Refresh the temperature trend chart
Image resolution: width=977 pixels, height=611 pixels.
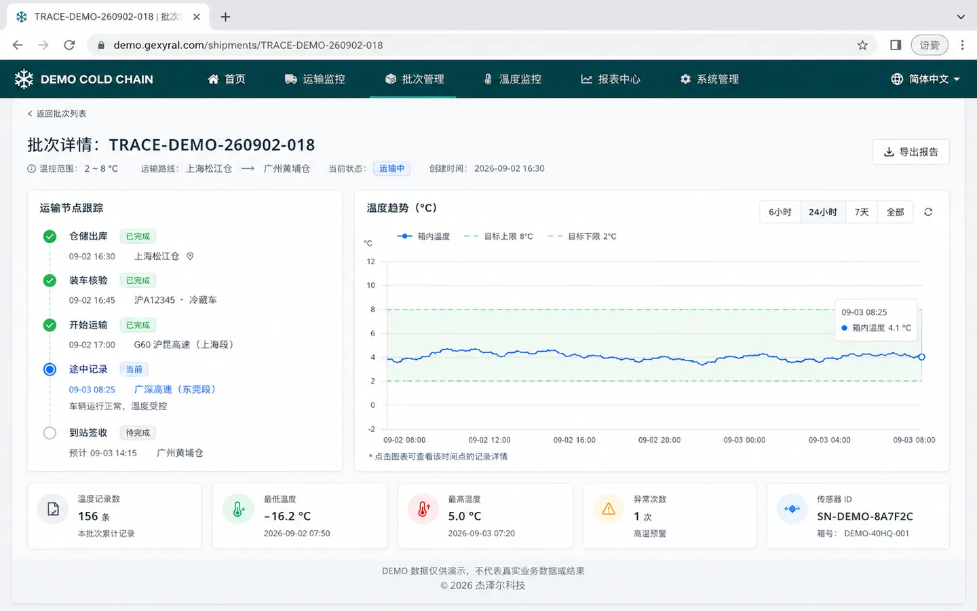(x=928, y=212)
